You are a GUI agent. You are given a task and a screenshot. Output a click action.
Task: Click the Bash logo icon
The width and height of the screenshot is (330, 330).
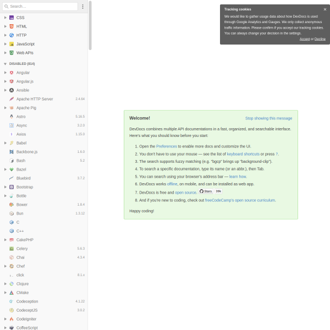click(12, 161)
